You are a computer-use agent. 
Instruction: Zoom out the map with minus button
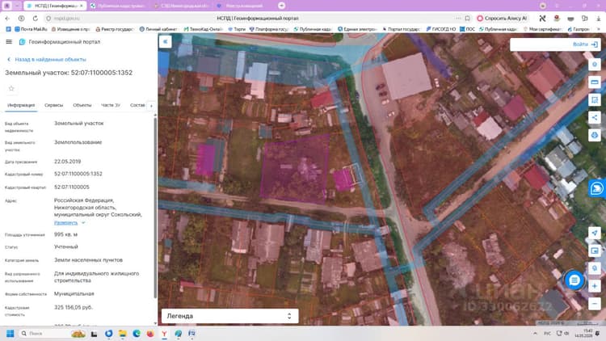point(595,304)
